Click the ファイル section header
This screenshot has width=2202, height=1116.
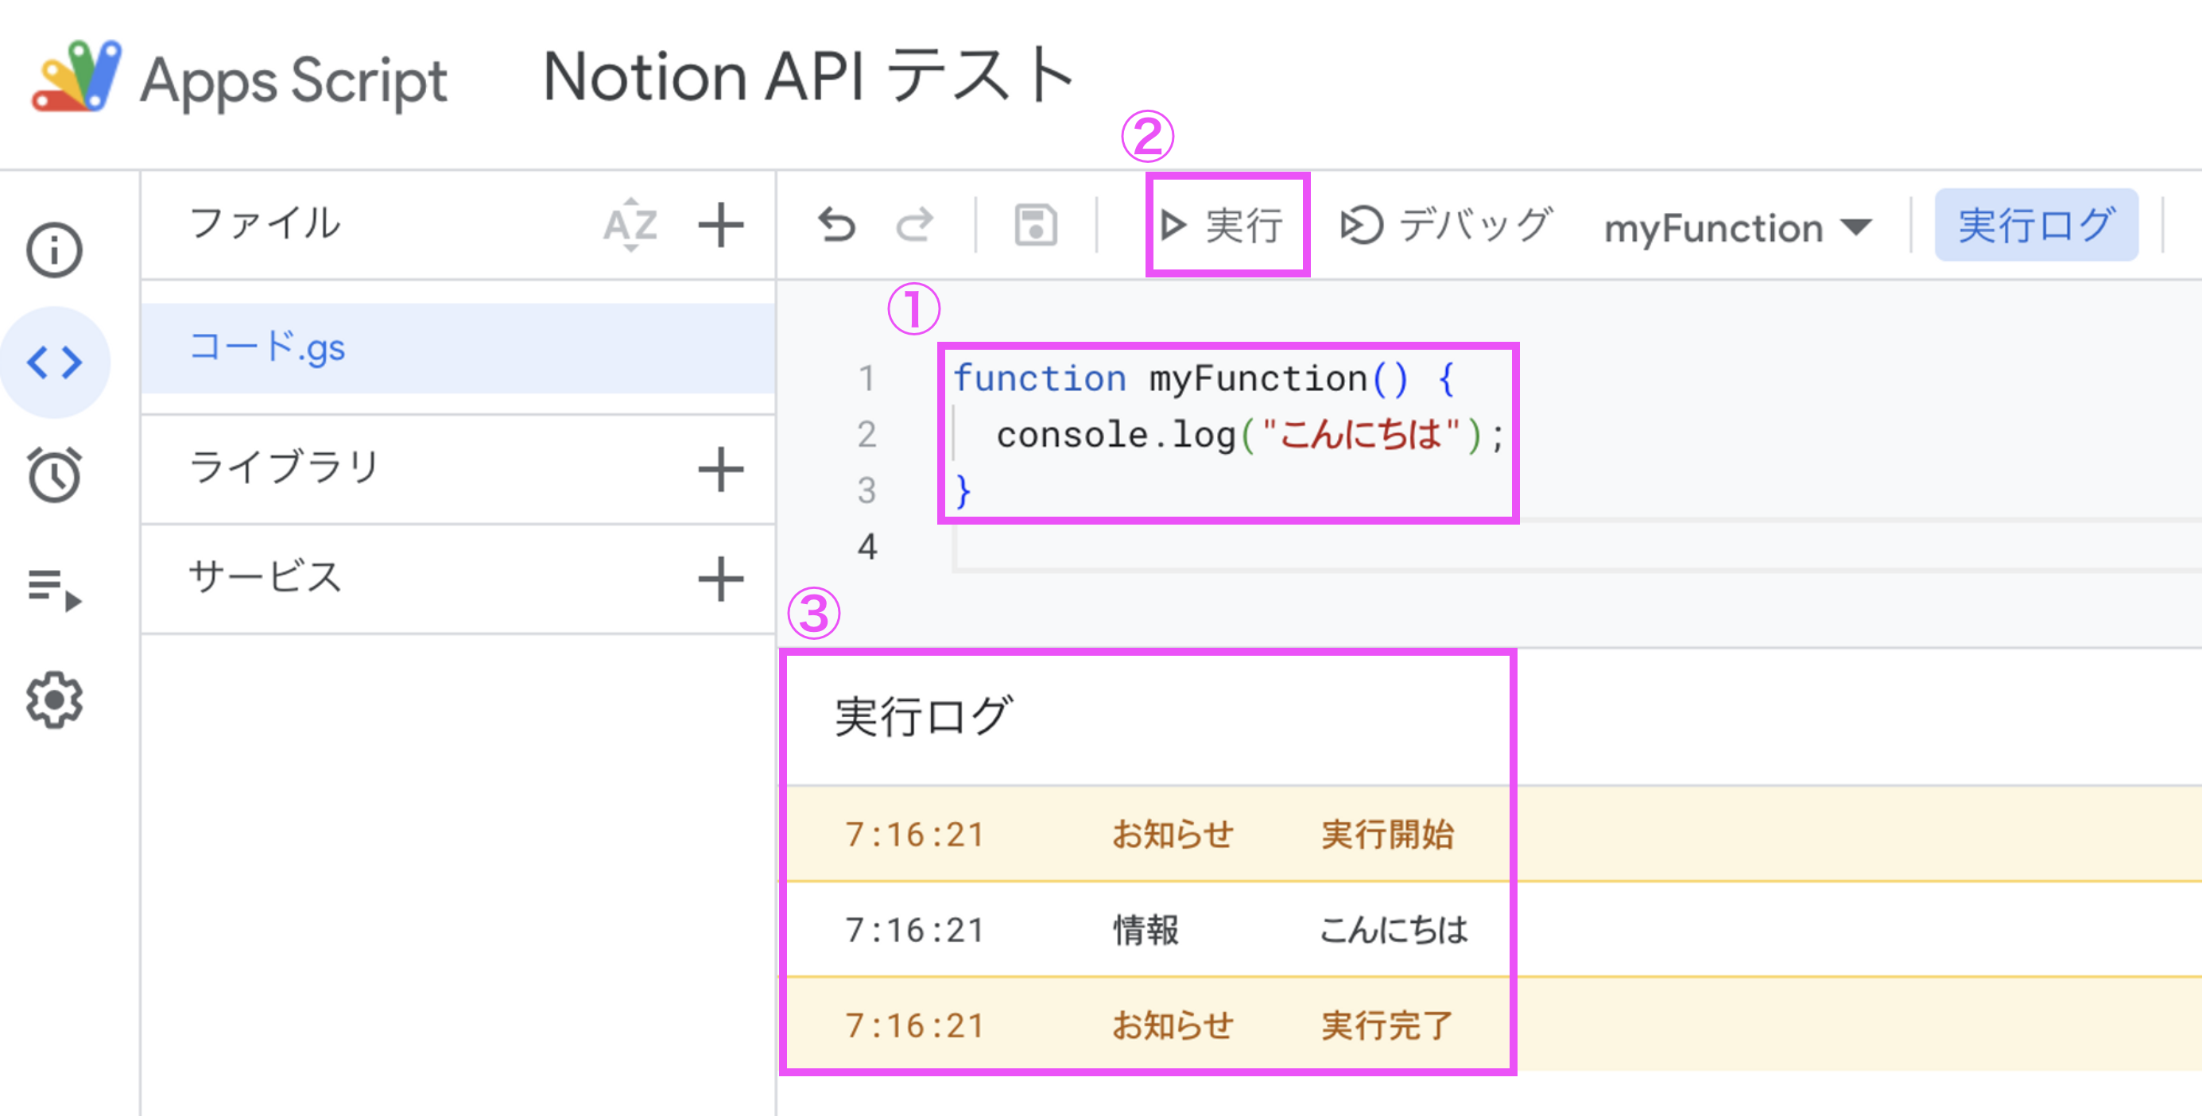265,224
